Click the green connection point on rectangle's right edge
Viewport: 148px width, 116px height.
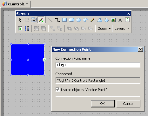[44, 60]
